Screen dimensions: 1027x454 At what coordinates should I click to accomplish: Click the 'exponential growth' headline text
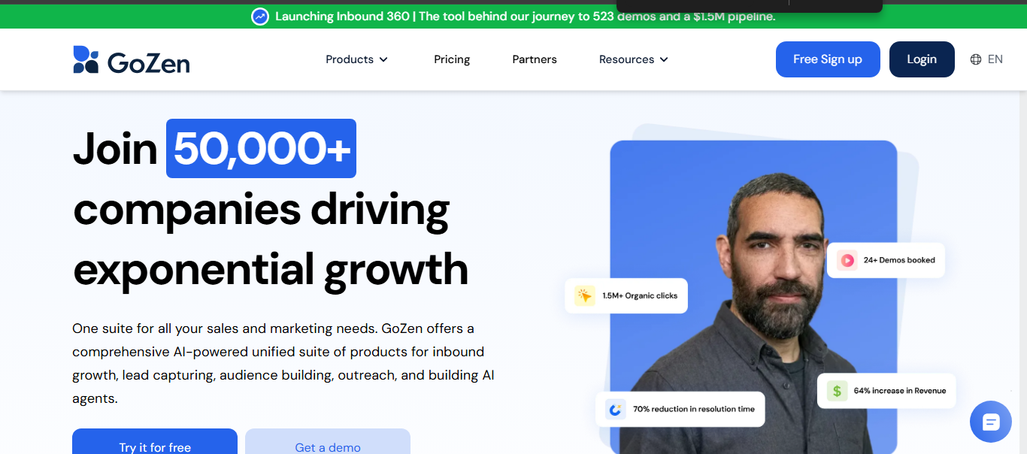tap(271, 269)
